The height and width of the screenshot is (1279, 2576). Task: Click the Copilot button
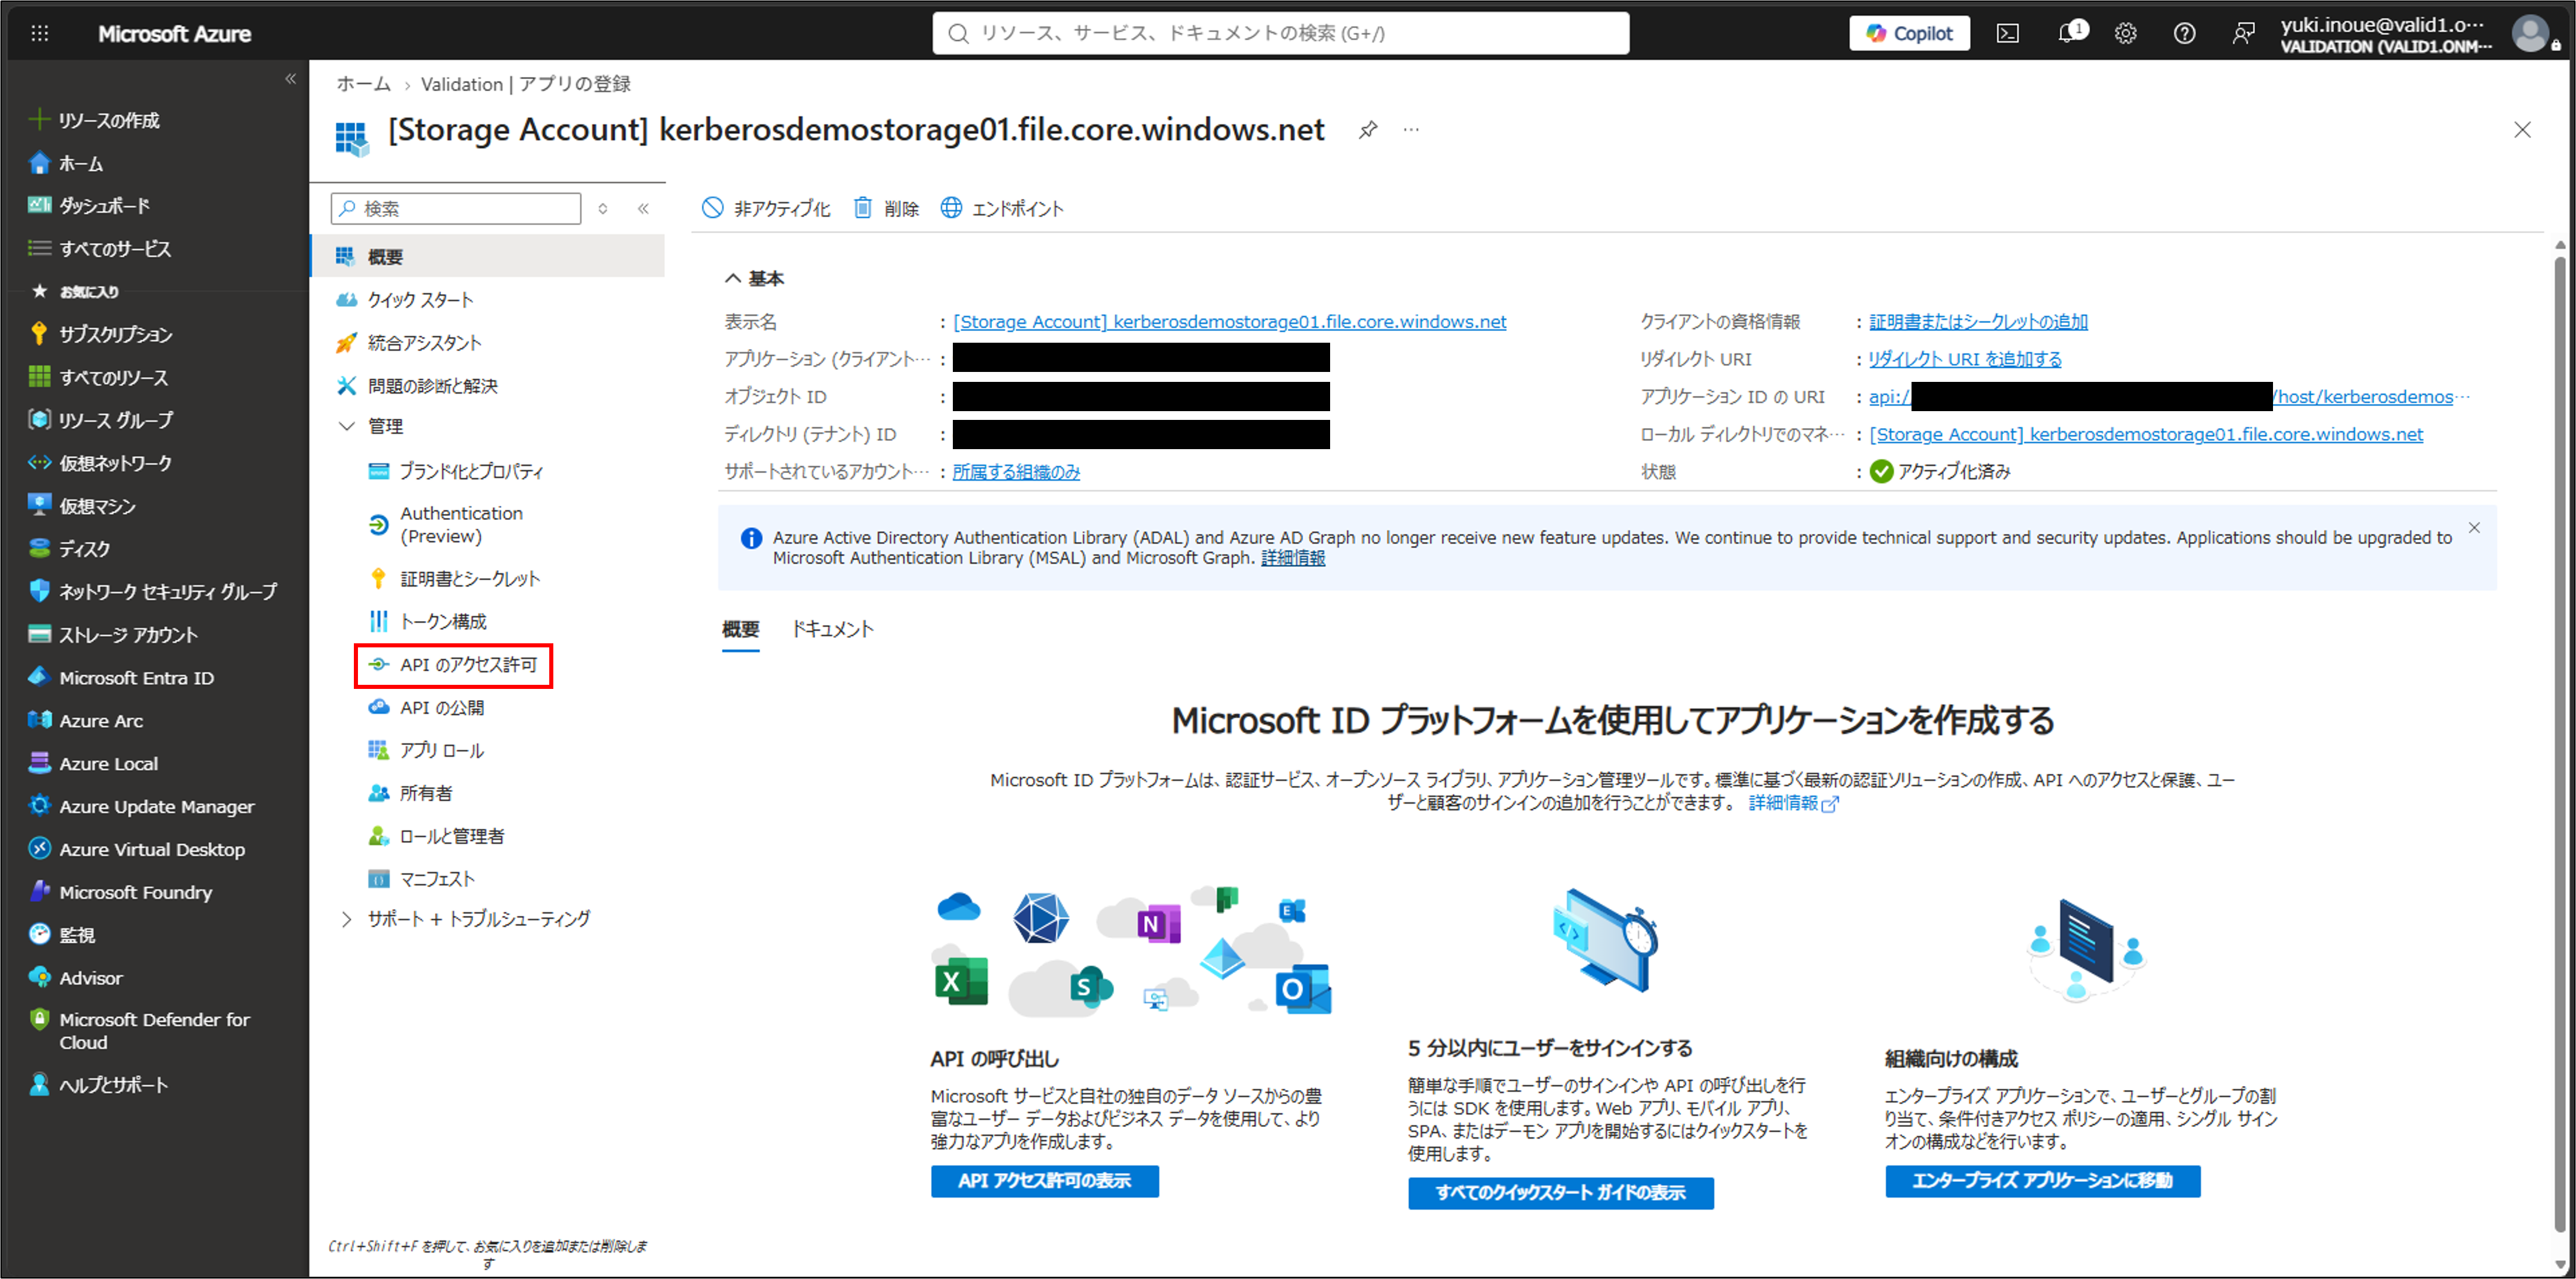pos(1909,33)
